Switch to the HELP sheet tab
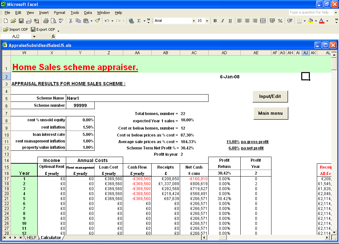339x244 pixels. [x=31, y=237]
